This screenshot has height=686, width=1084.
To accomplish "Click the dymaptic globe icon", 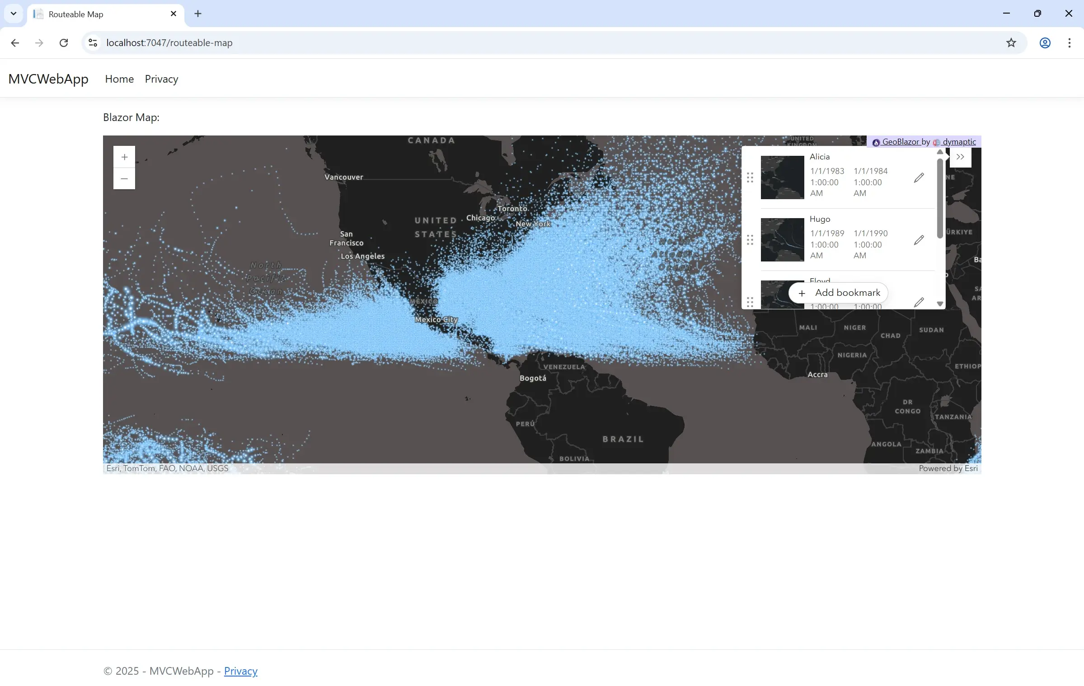I will pyautogui.click(x=936, y=142).
